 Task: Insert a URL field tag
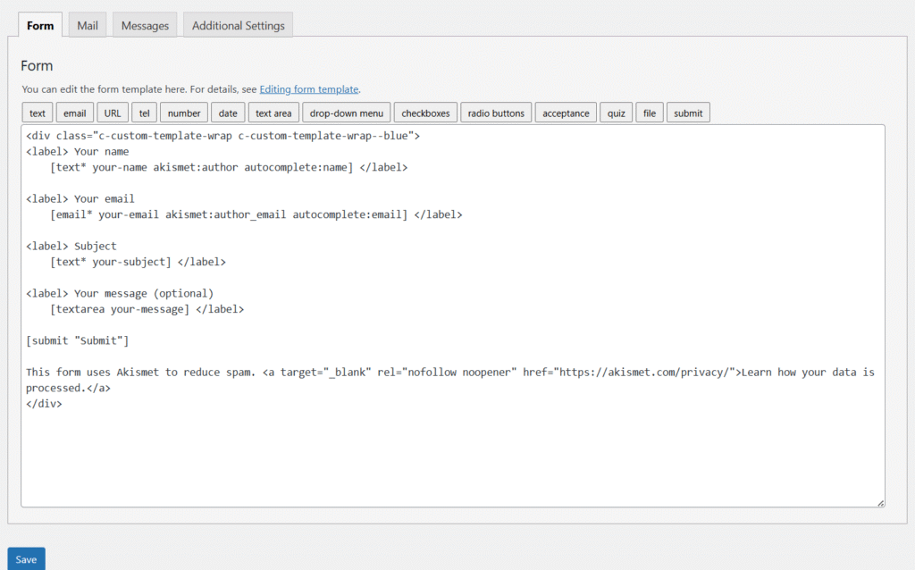click(x=113, y=113)
